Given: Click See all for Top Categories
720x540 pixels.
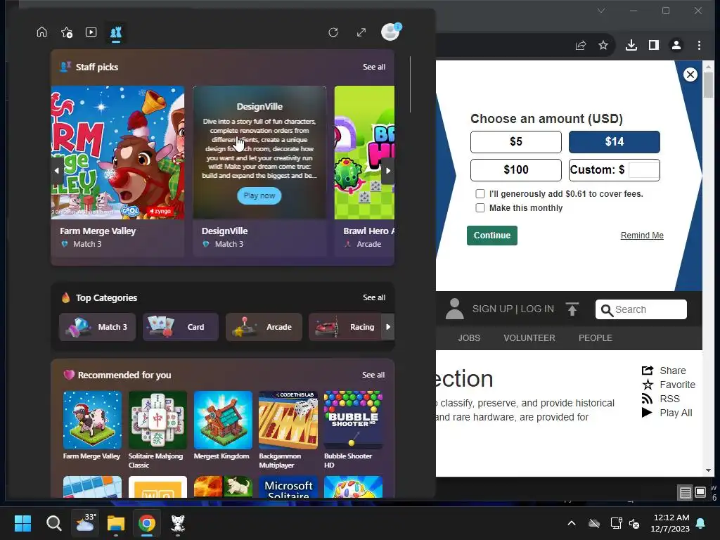Looking at the screenshot, I should pyautogui.click(x=374, y=297).
